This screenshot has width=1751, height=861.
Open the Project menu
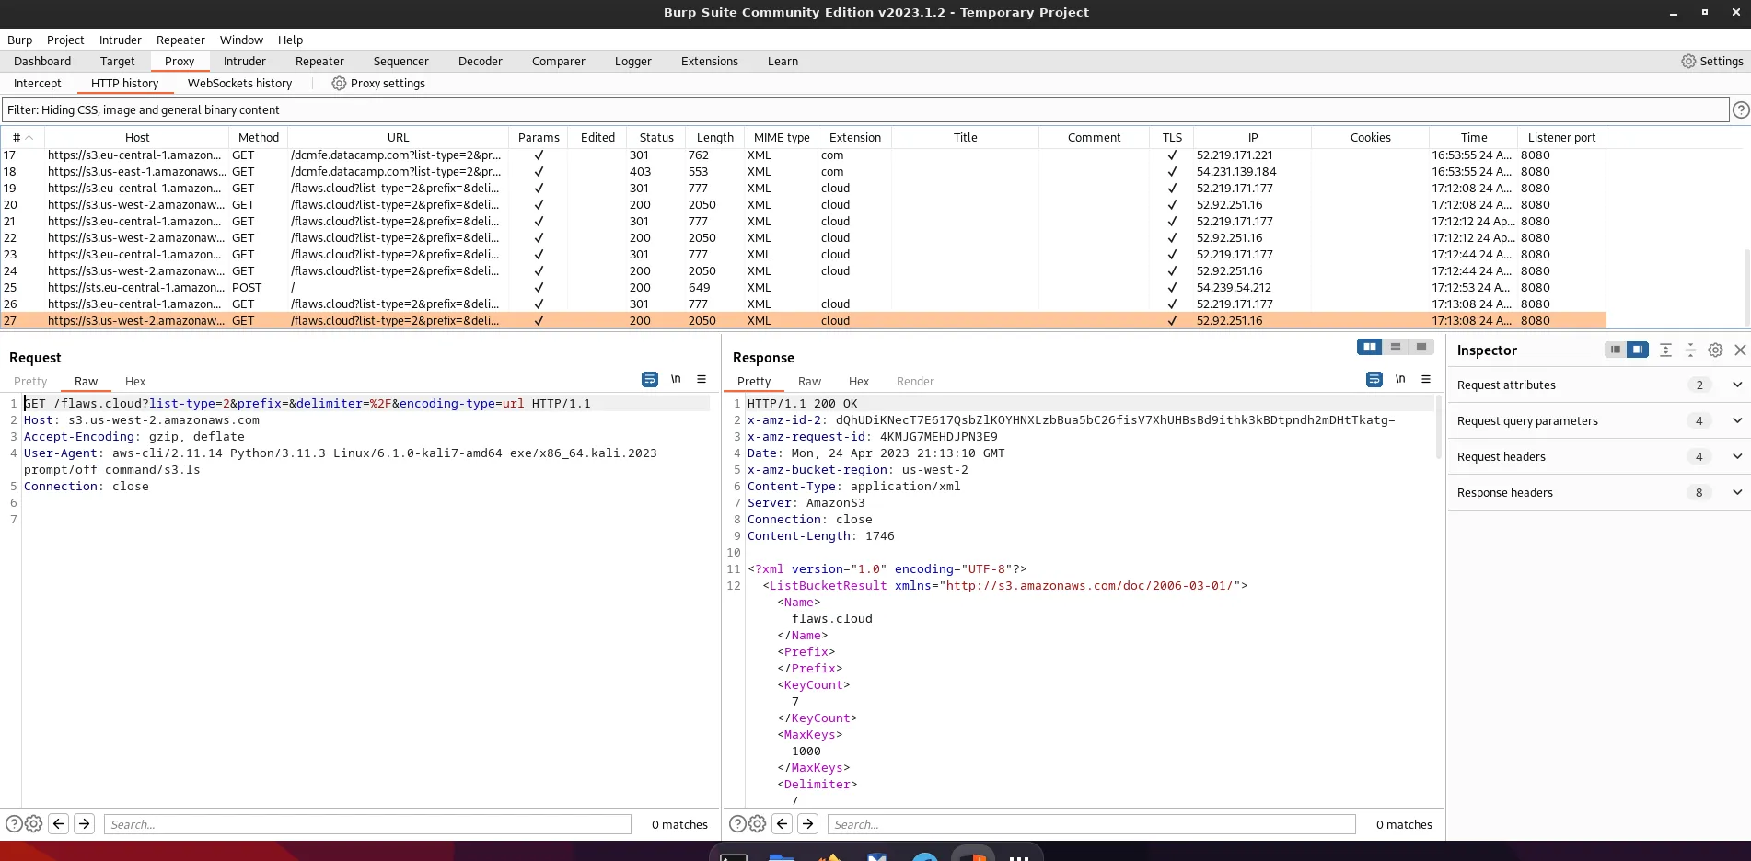click(65, 40)
